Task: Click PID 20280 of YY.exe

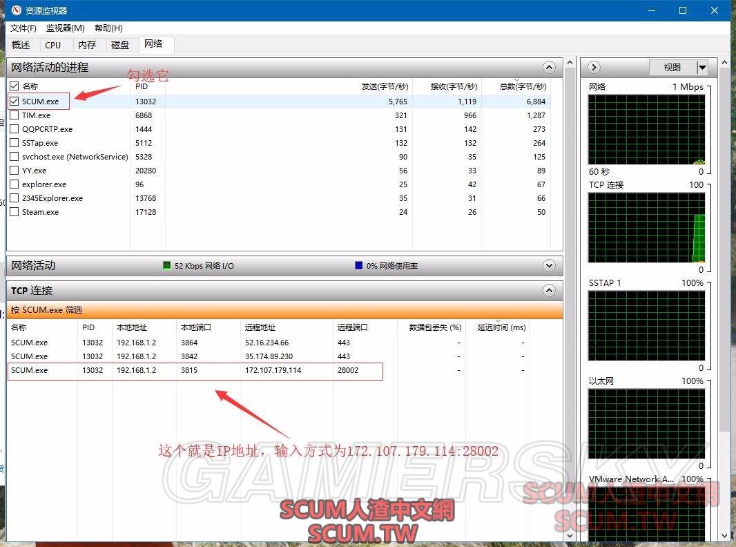Action: (146, 171)
